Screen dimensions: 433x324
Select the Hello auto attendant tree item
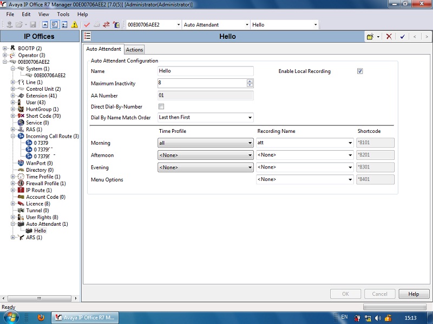click(40, 231)
